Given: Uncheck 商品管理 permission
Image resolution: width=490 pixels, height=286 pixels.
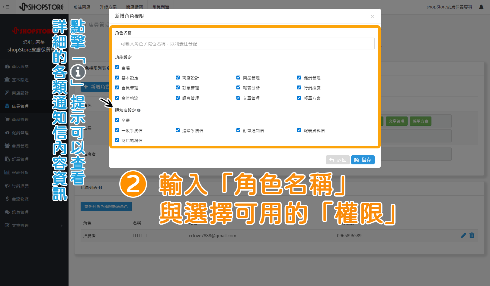Looking at the screenshot, I should (x=239, y=78).
